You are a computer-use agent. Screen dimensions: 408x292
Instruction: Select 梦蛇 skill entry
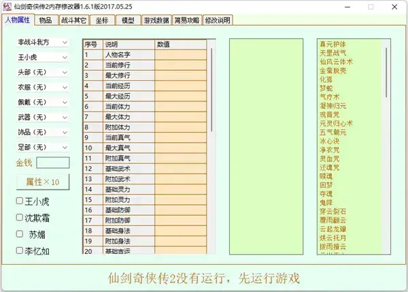[x=326, y=88]
